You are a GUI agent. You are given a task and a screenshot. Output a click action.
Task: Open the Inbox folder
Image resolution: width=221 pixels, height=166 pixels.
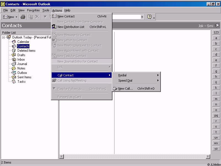pos(21,59)
